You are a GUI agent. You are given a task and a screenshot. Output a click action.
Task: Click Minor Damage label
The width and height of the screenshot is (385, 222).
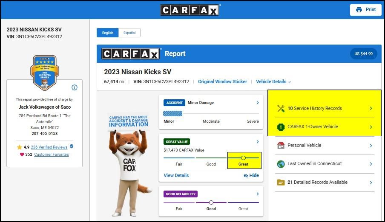click(x=201, y=103)
